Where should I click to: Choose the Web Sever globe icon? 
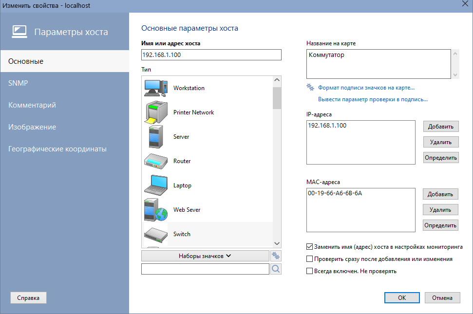156,210
